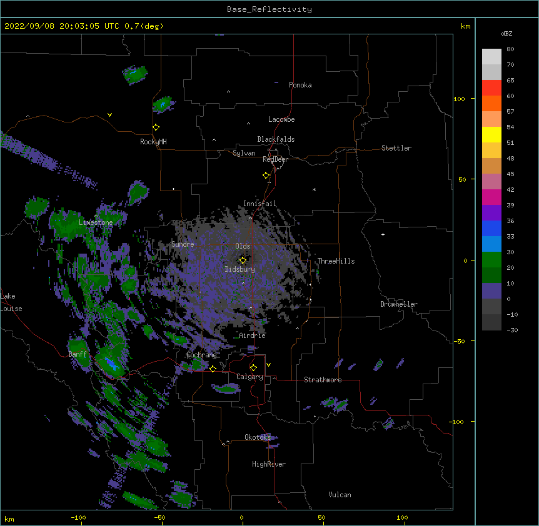Viewport: 539px width, 526px height.
Task: Click the Olds town label
Action: coord(243,246)
